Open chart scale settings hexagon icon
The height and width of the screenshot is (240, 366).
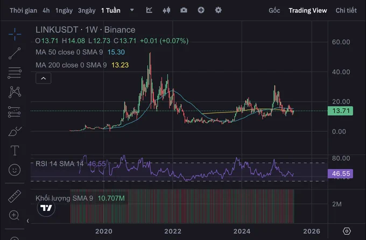click(x=347, y=231)
